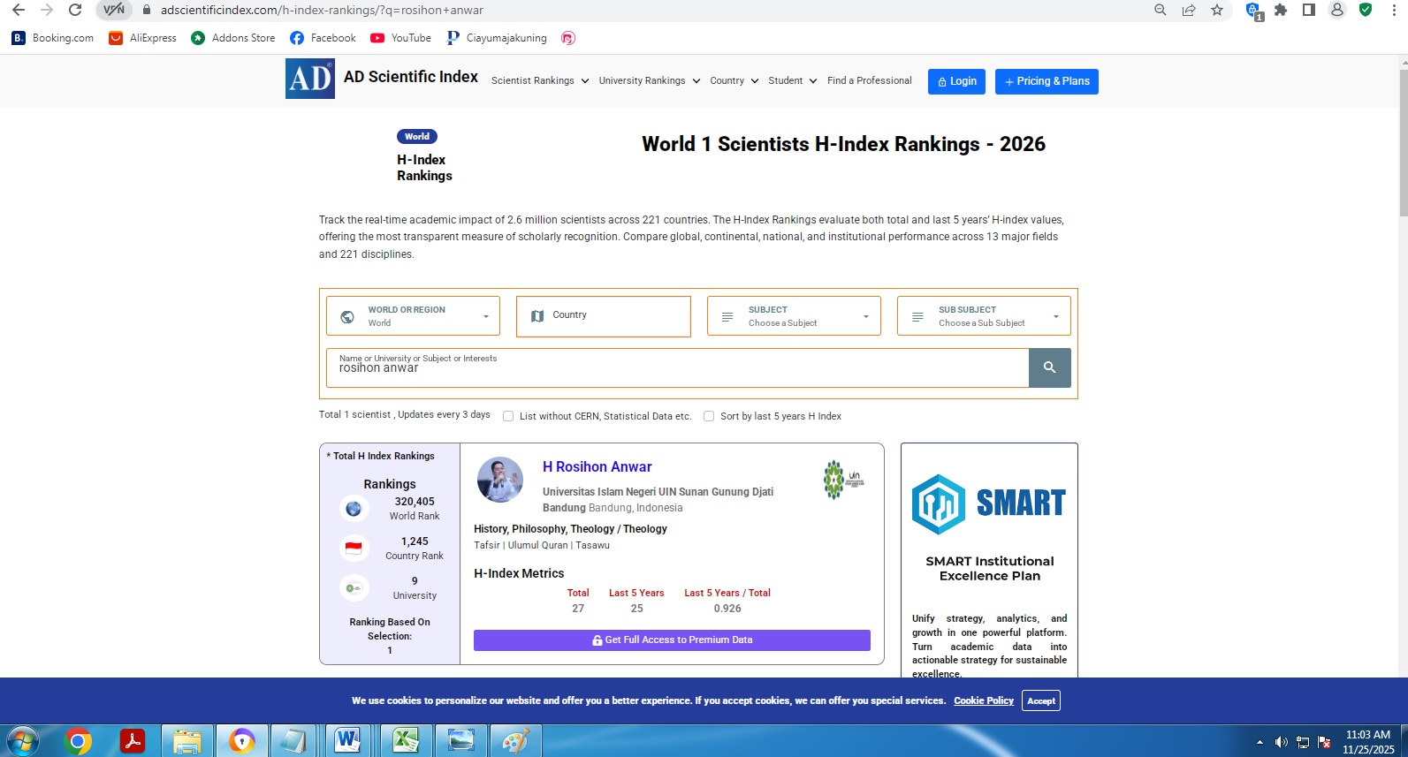Screen dimensions: 1408x757
Task: Enable List without CERN, Statistical Data checkbox
Action: [x=508, y=416]
